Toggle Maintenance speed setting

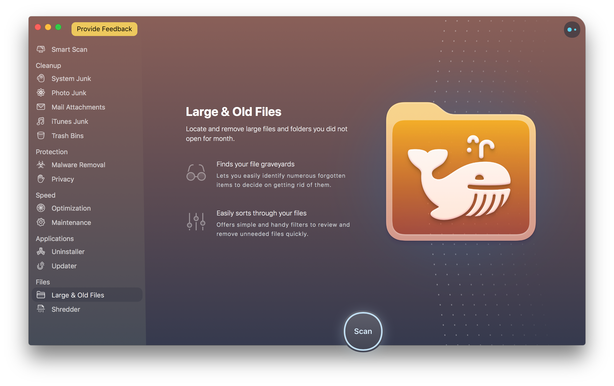pyautogui.click(x=71, y=222)
